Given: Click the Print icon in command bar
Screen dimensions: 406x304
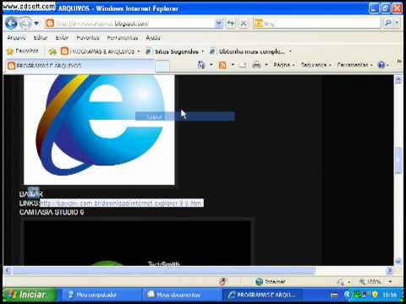Looking at the screenshot, I should click(256, 65).
